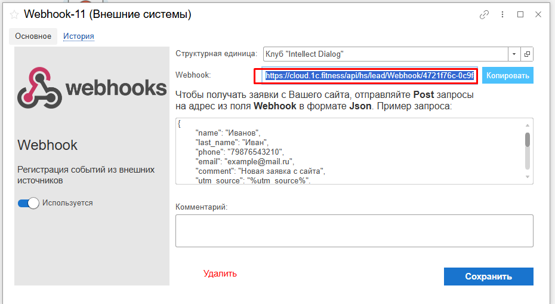Open the selected club record via the open icon
This screenshot has width=555, height=304.
527,54
